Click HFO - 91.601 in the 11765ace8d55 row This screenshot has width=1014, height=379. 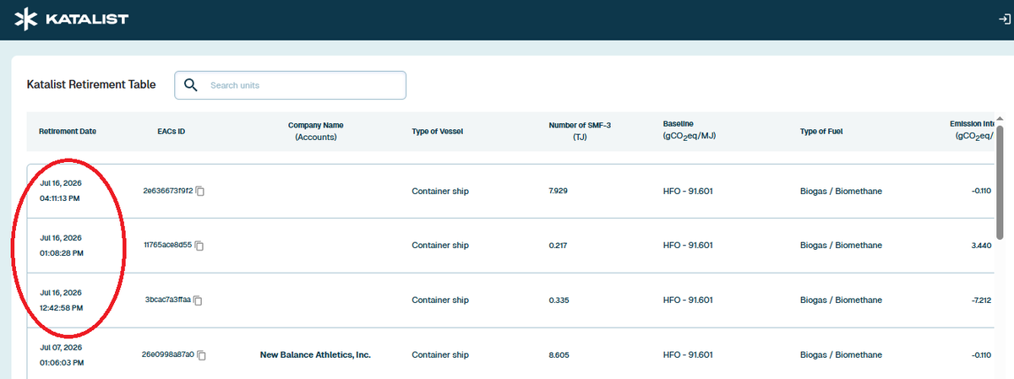coord(688,246)
